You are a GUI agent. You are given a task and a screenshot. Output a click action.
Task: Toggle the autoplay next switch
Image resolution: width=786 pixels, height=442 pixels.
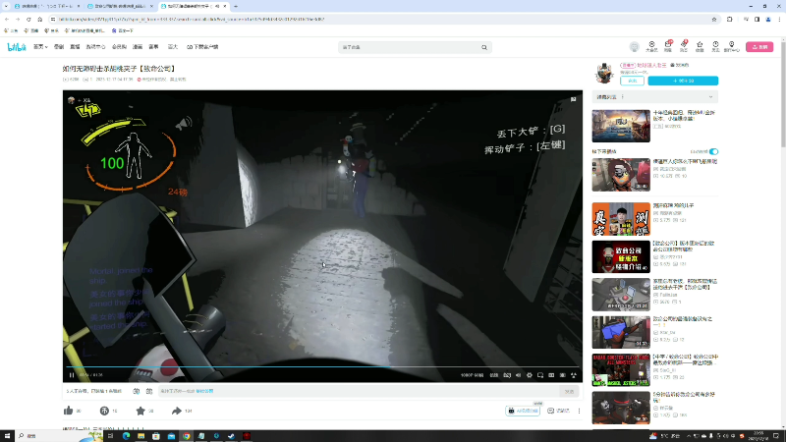tap(713, 151)
